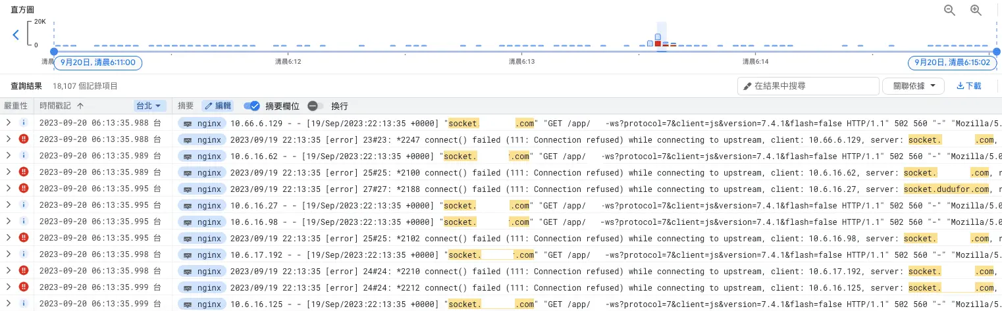Click the nginx chip on error row *2210

point(202,271)
